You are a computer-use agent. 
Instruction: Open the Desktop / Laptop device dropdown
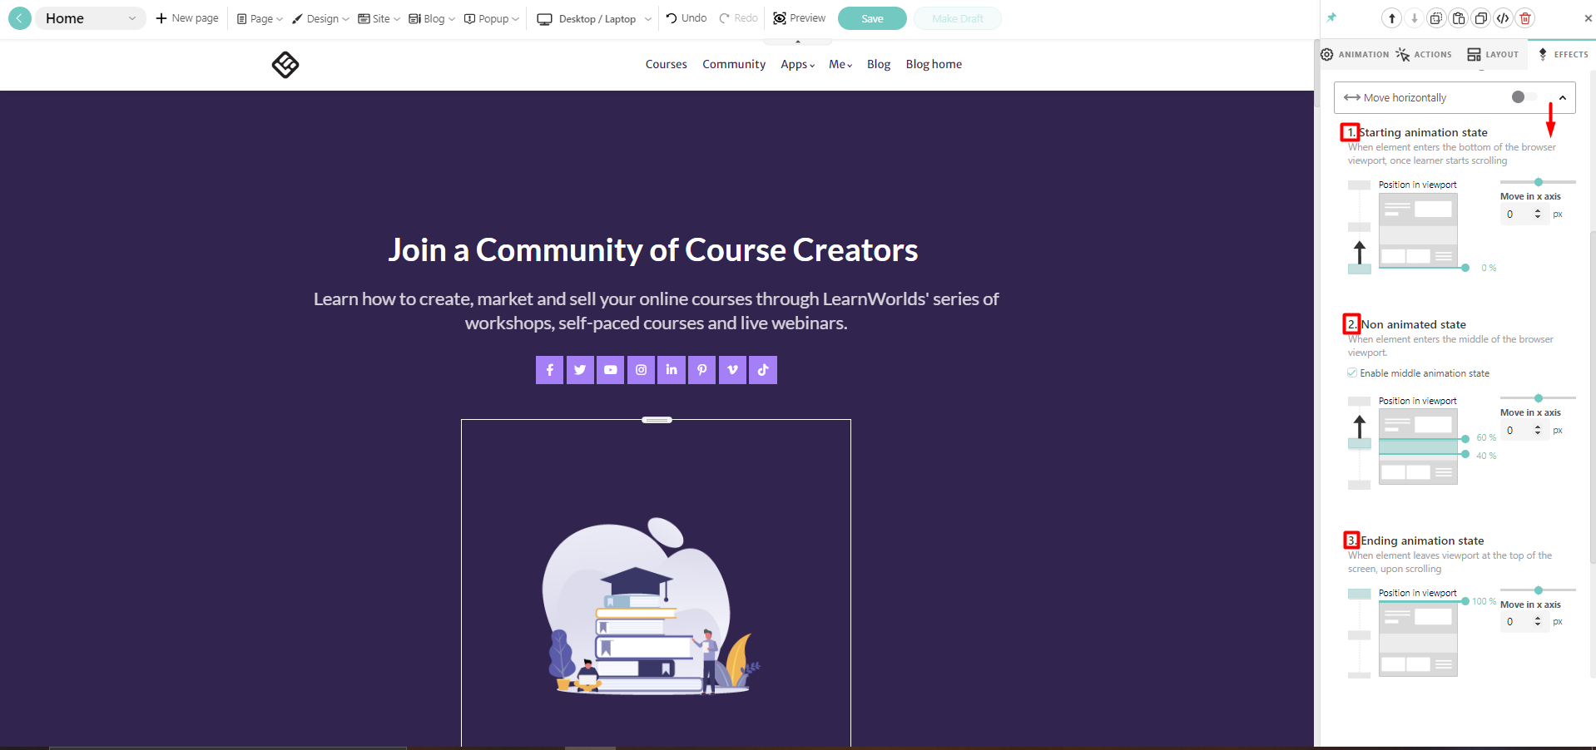click(592, 17)
